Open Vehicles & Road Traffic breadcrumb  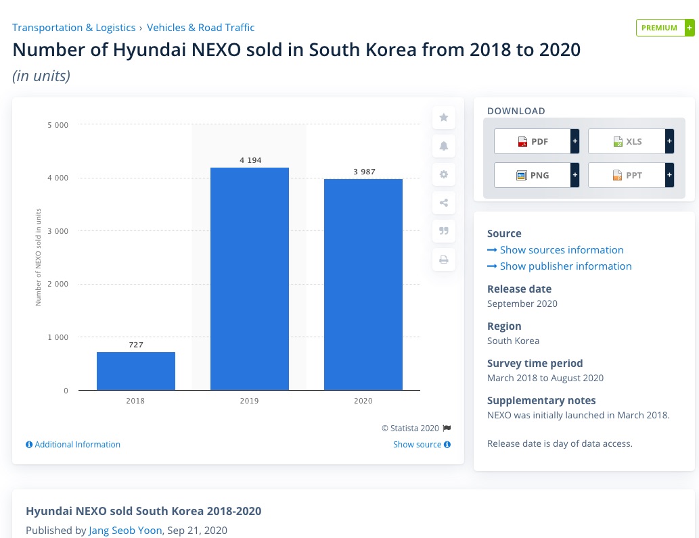(200, 28)
